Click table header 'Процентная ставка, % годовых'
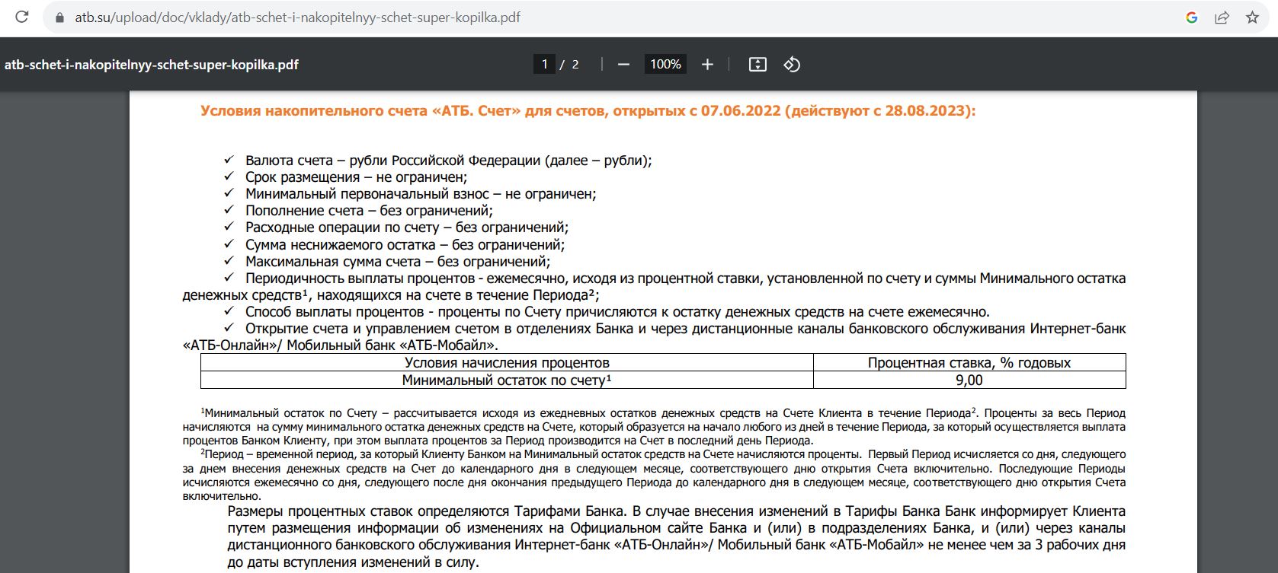 coord(969,363)
